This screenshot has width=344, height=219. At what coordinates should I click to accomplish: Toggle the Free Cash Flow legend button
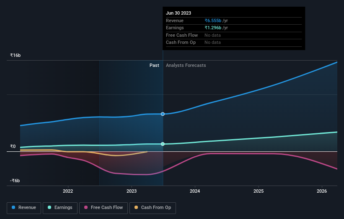click(x=103, y=208)
